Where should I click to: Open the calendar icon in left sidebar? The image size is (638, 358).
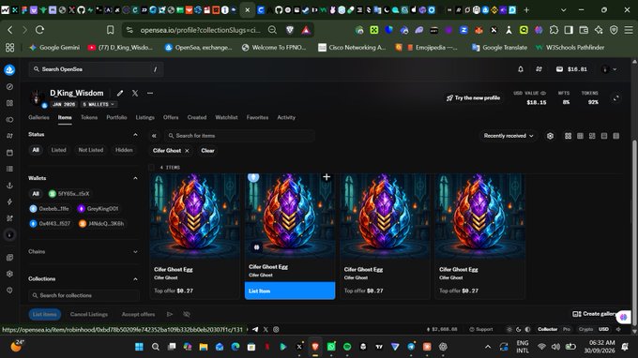9,153
